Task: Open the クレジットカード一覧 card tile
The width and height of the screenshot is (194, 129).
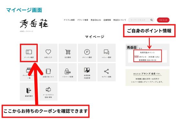Action: tap(29, 72)
